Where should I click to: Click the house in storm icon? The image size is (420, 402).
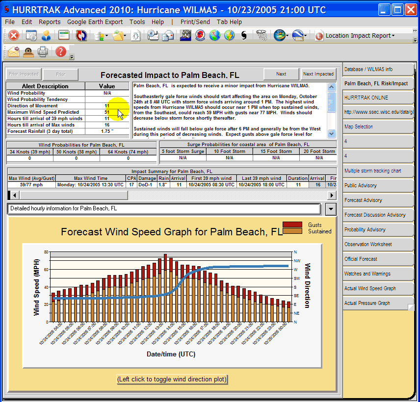click(x=185, y=35)
